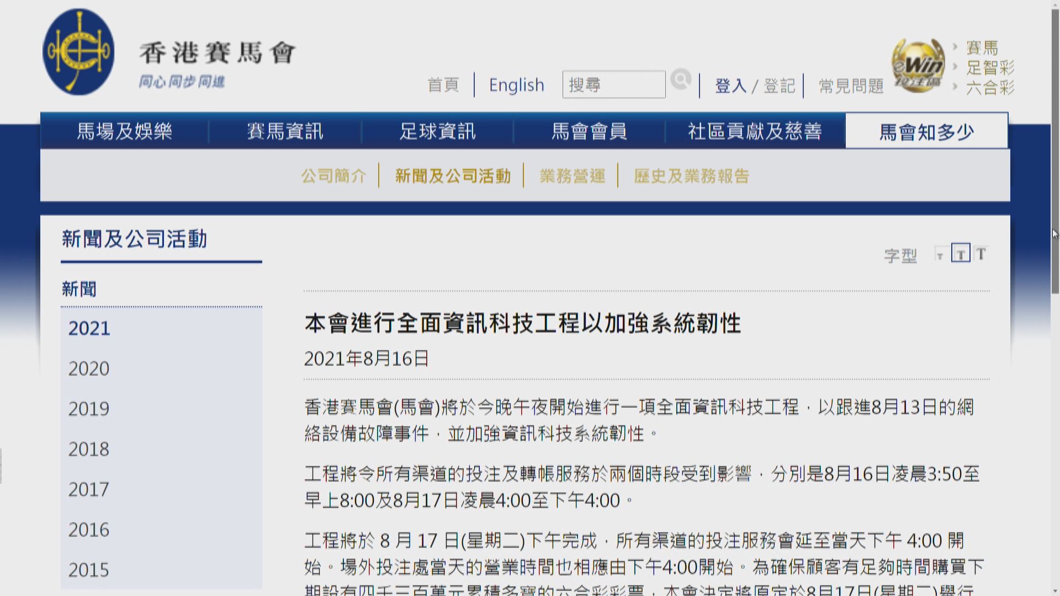Image resolution: width=1060 pixels, height=596 pixels.
Task: Select the largest font size icon
Action: coord(981,254)
